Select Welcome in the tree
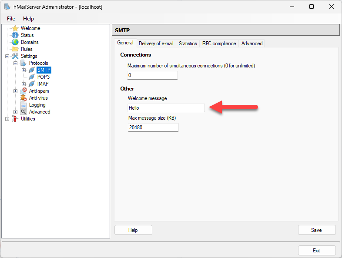This screenshot has height=258, width=342. [x=30, y=28]
